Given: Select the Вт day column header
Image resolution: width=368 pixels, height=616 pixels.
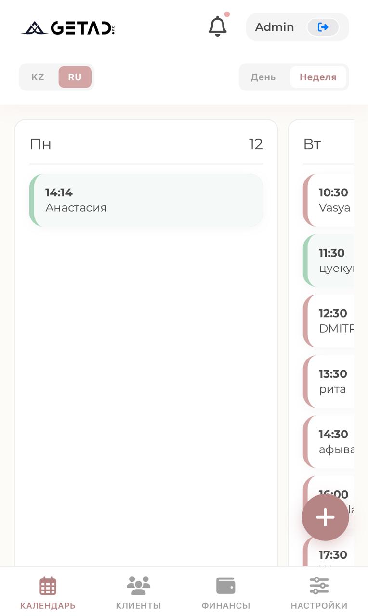Looking at the screenshot, I should coord(313,144).
